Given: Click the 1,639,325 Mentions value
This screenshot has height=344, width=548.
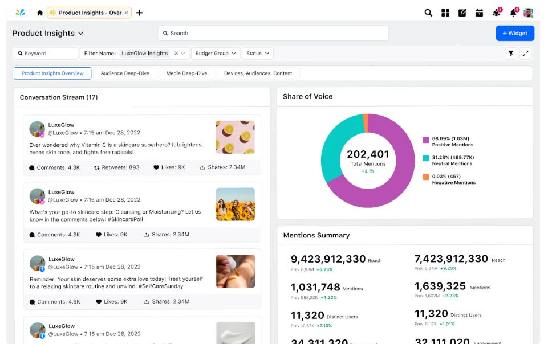Looking at the screenshot, I should tap(440, 286).
